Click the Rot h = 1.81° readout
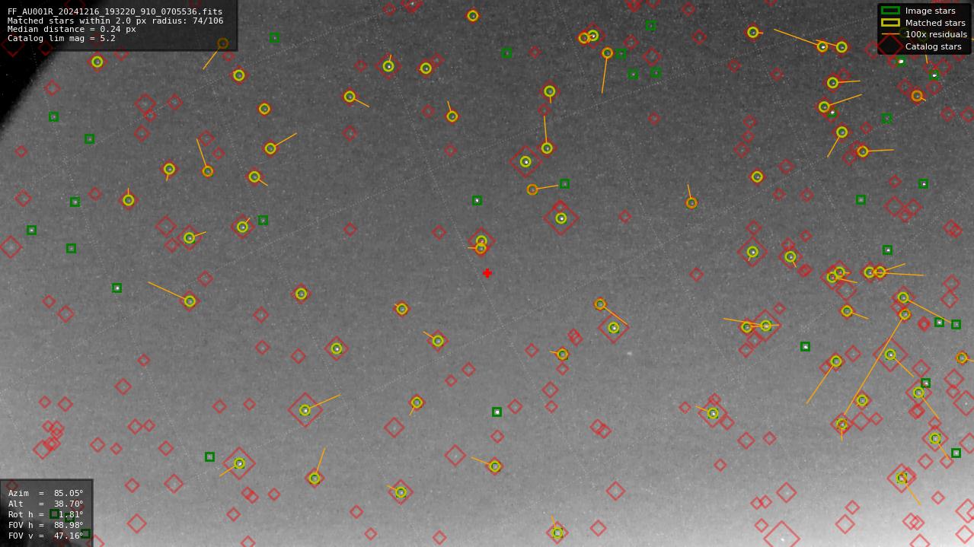 pos(46,514)
